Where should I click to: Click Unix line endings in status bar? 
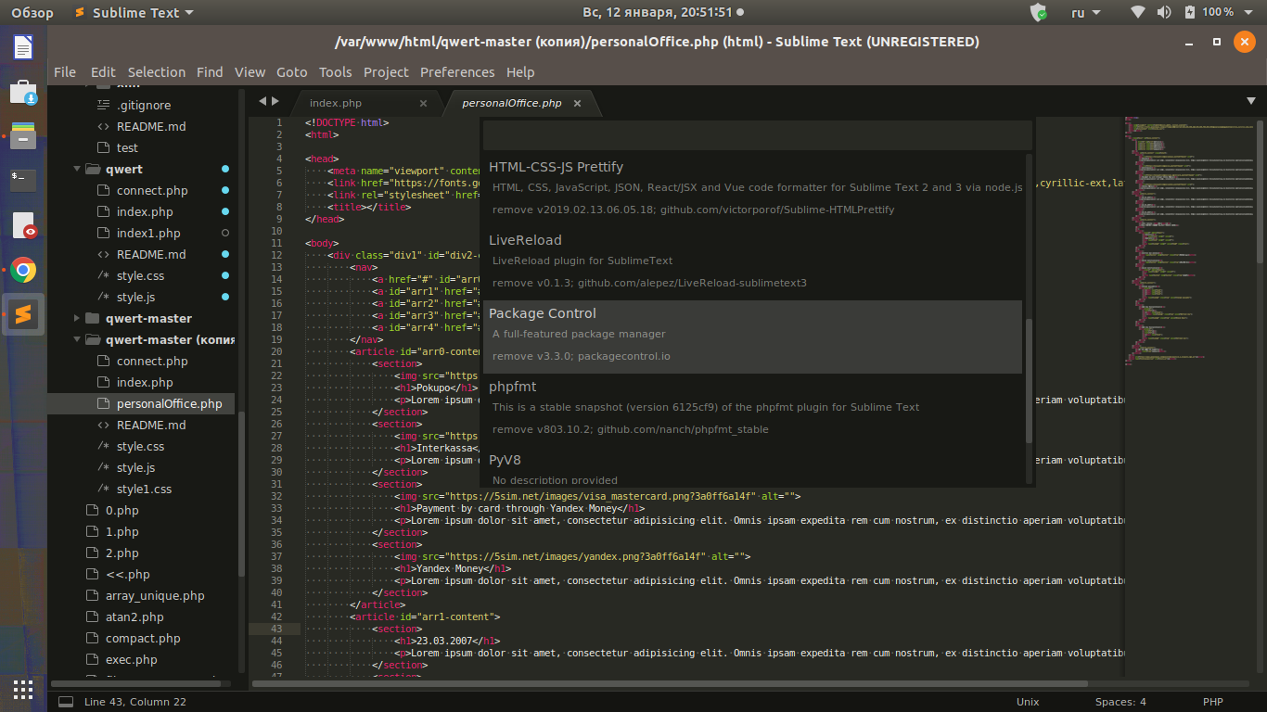coord(1028,702)
